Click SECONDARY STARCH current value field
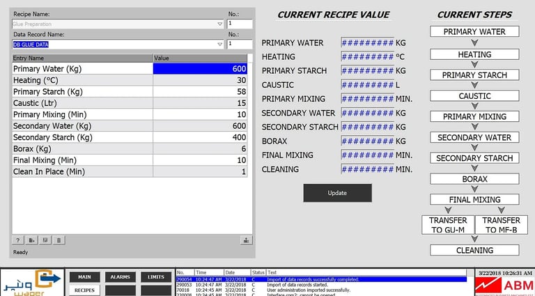 coord(368,127)
